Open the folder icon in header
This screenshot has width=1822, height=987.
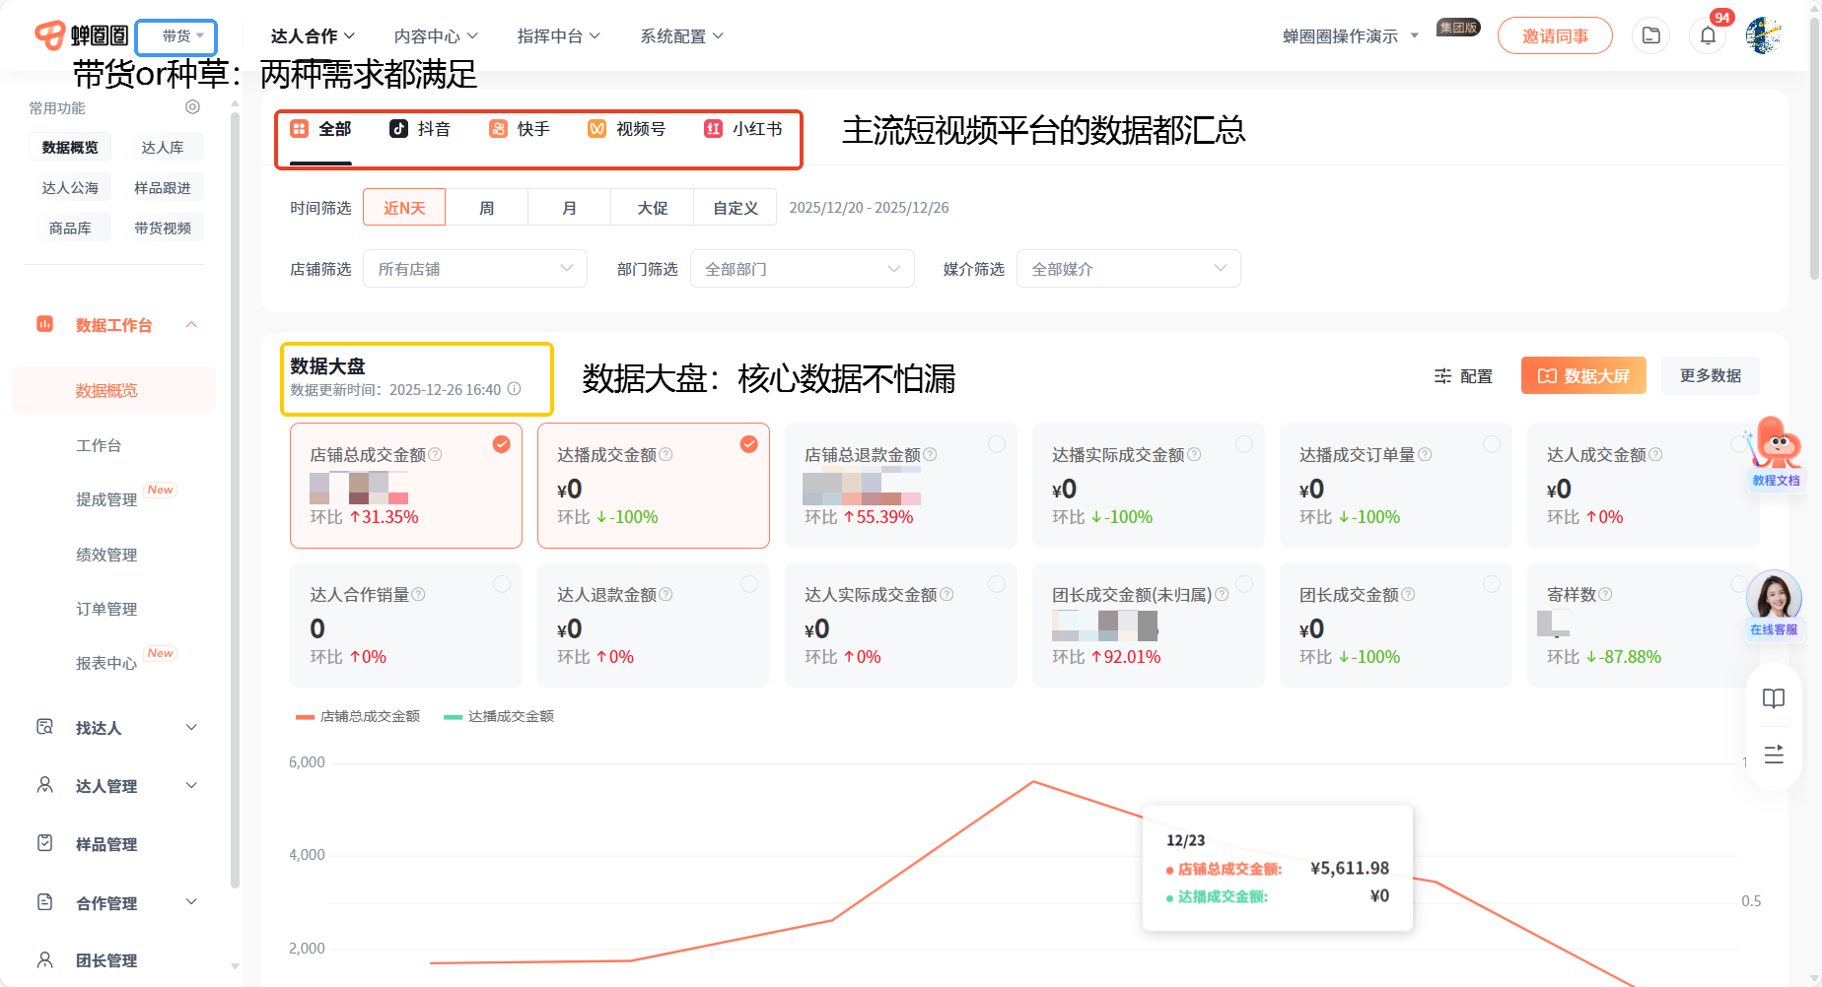click(x=1651, y=36)
